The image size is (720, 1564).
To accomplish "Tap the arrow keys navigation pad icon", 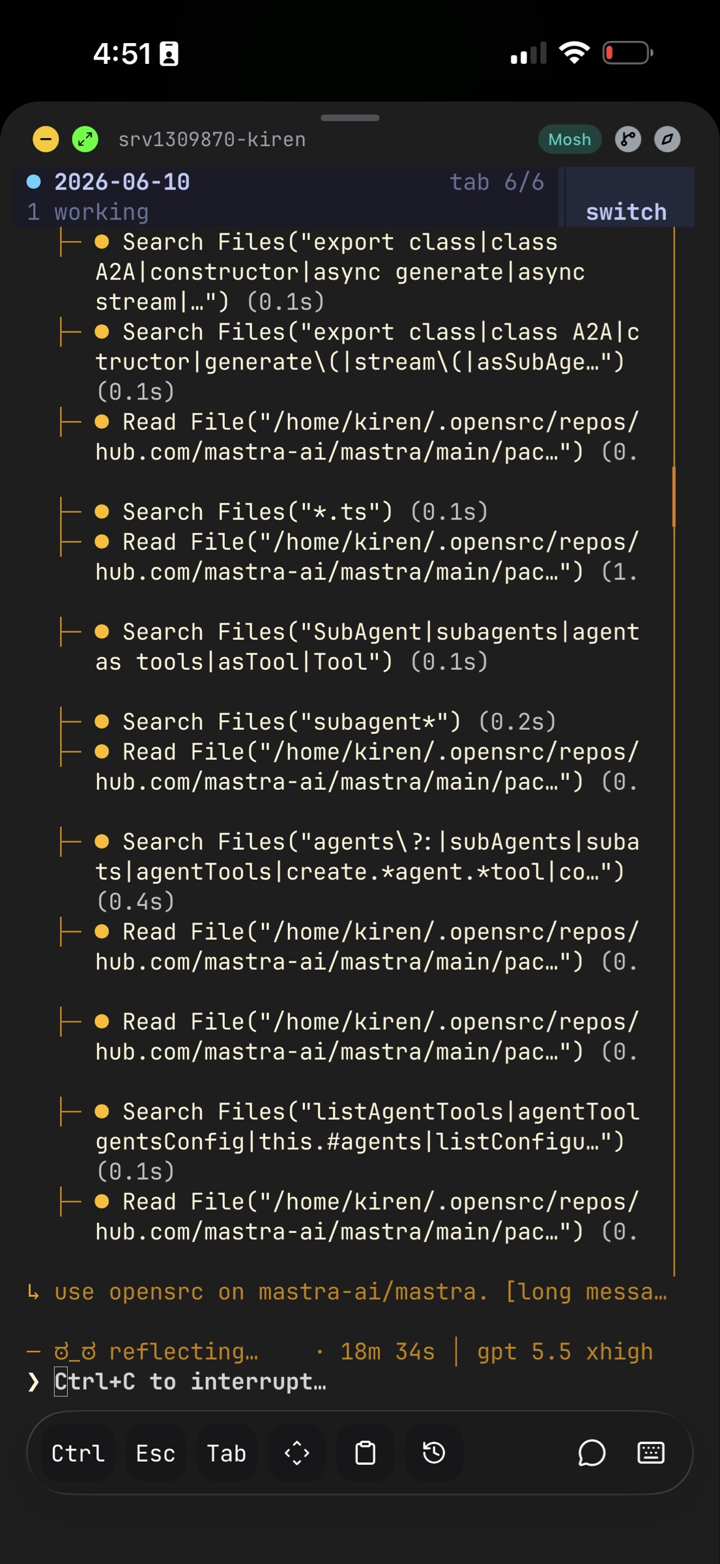I will pos(296,1453).
